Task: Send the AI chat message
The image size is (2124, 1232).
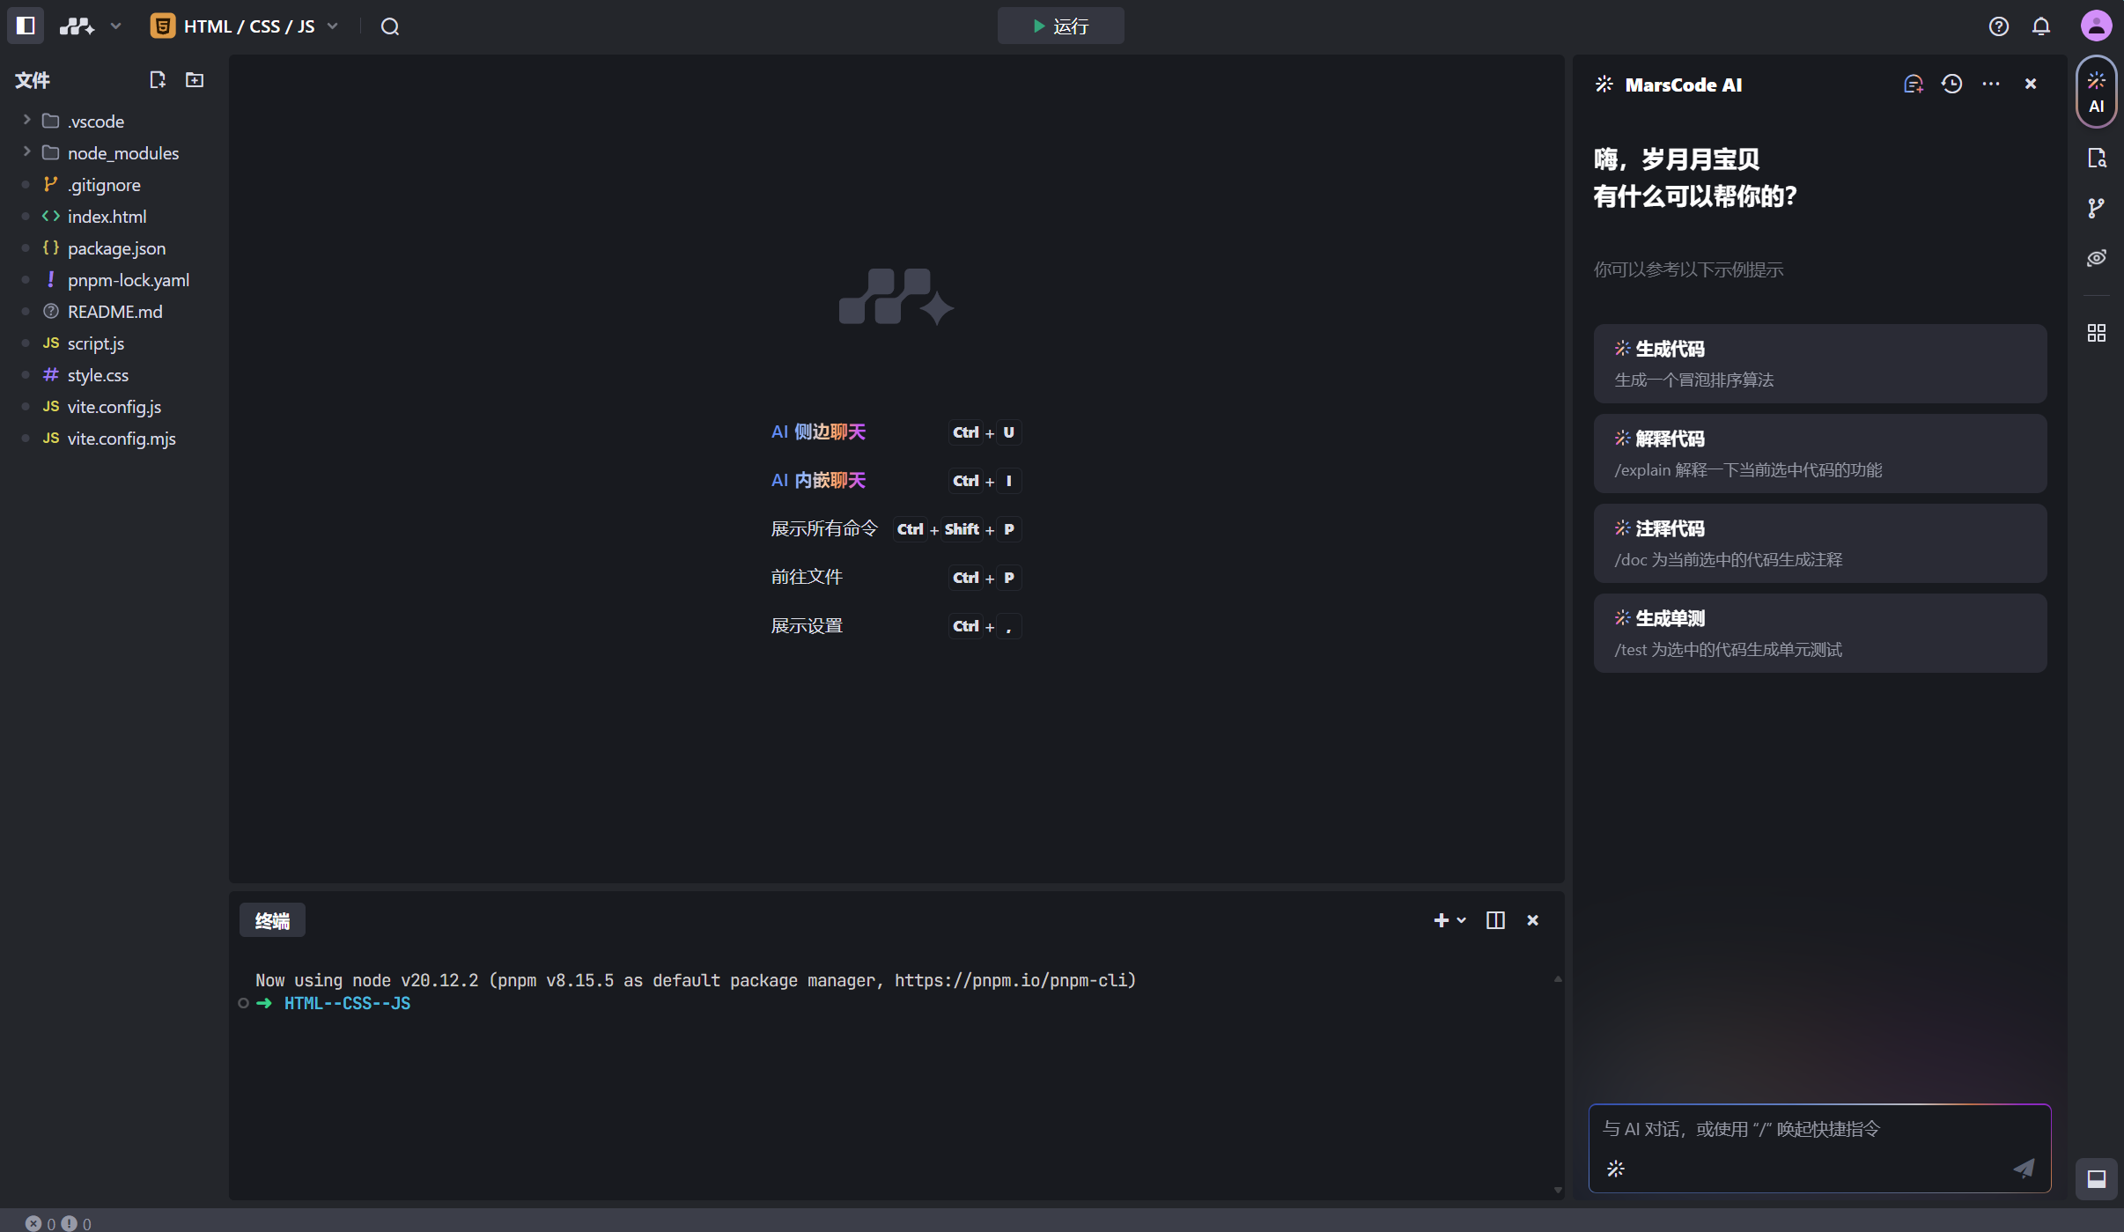Action: [2024, 1169]
